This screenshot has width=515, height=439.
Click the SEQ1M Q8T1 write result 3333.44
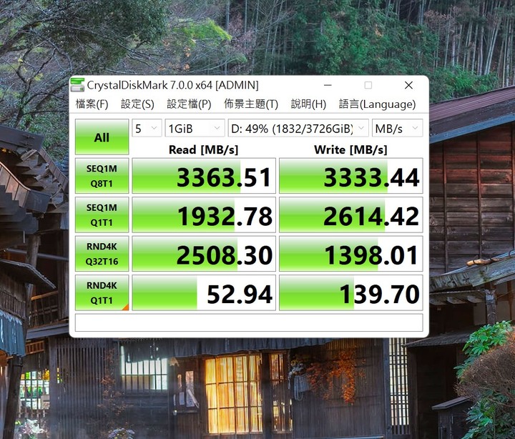tap(350, 176)
